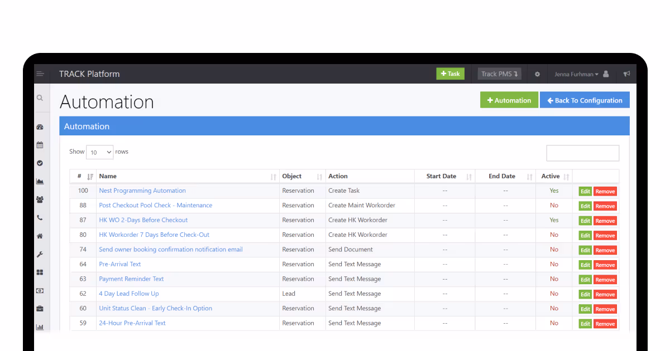Open Send owner booking confirmation notification email link

pyautogui.click(x=171, y=250)
